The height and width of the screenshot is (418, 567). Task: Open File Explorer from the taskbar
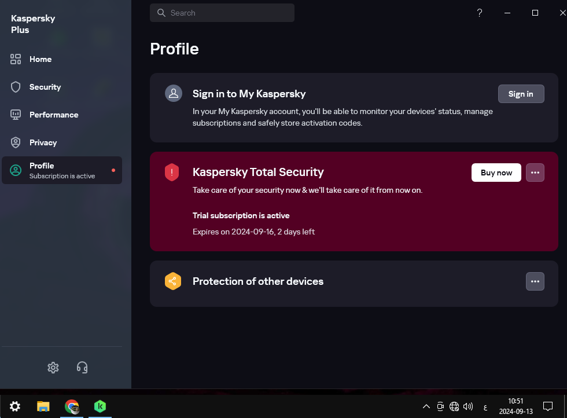click(43, 406)
